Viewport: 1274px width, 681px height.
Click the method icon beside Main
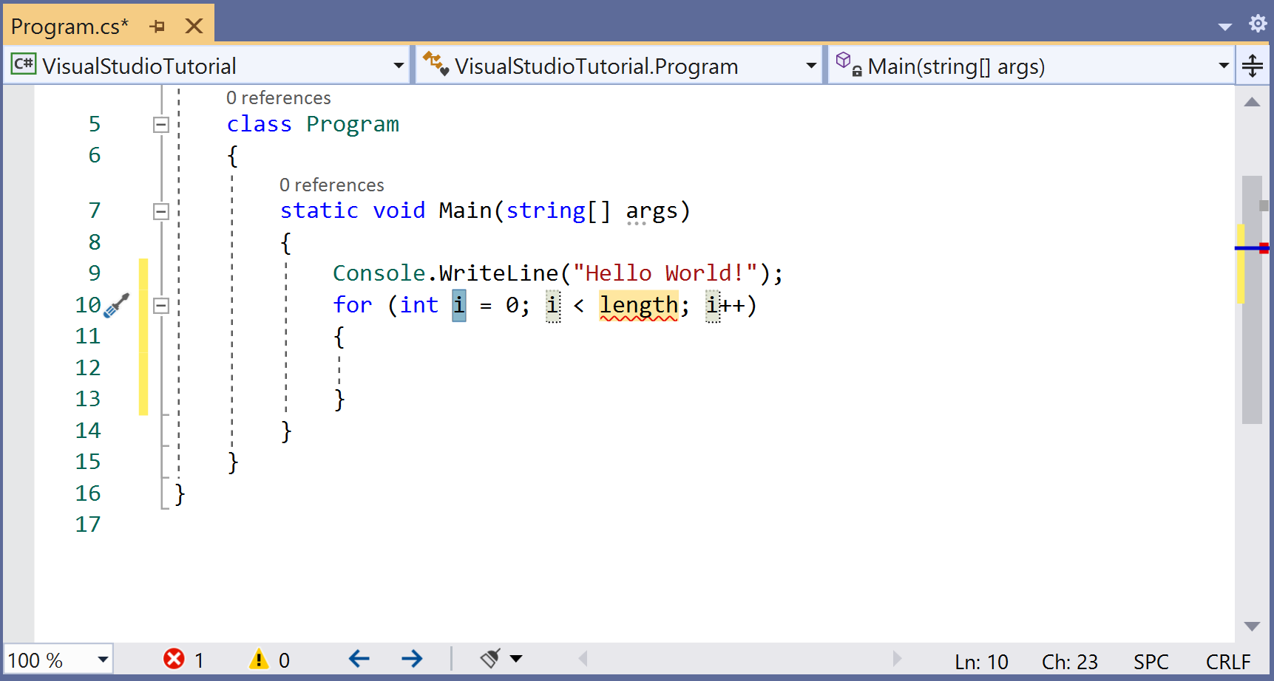point(849,64)
